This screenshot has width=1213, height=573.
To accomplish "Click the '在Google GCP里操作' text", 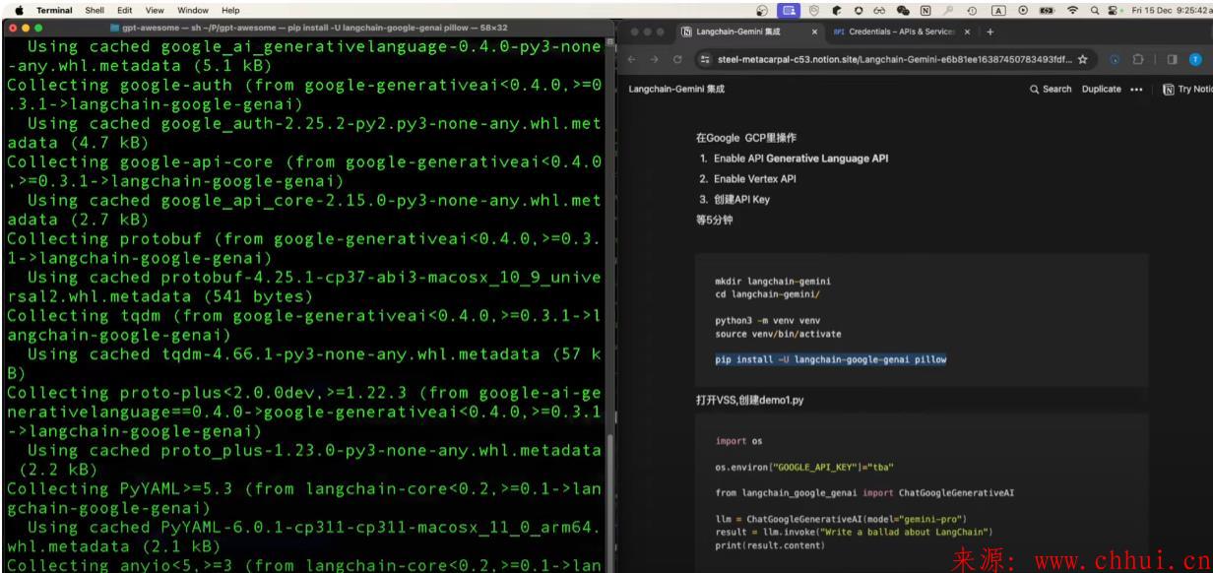I will pyautogui.click(x=745, y=137).
